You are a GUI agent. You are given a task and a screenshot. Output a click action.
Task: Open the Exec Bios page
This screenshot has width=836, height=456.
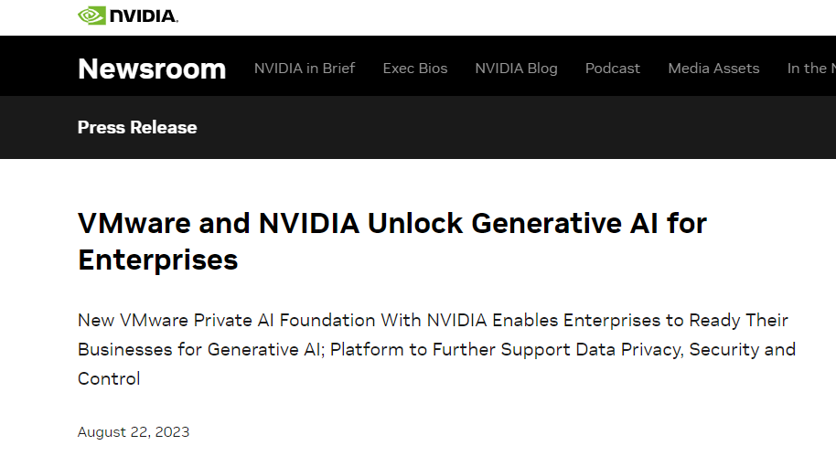coord(415,69)
